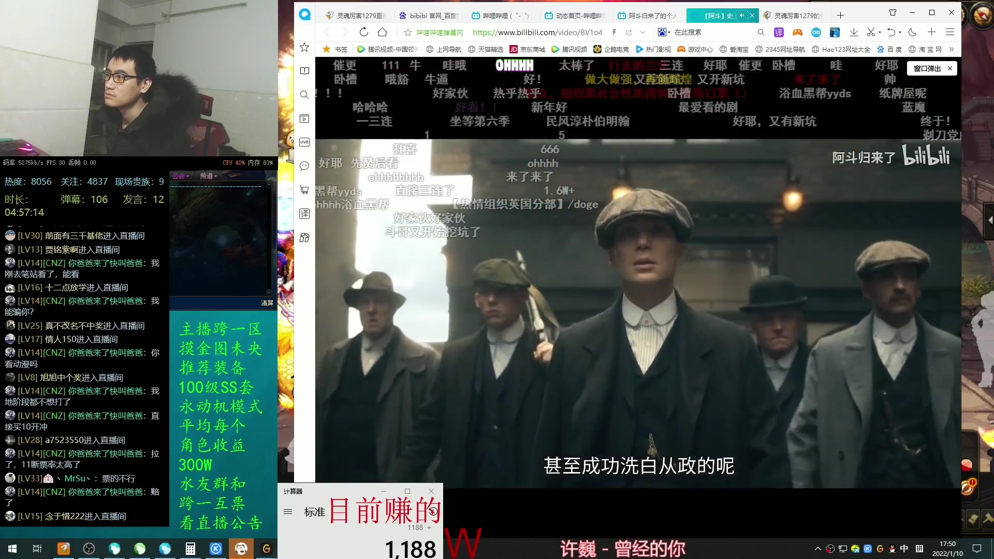Click the purple translate extension icon
994x559 pixels.
coord(779,32)
